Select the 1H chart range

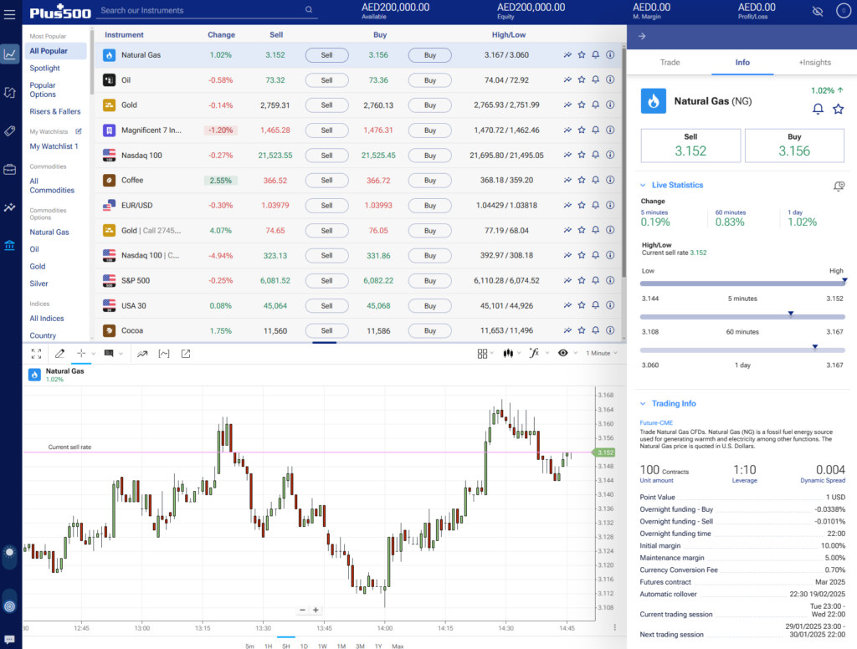pyautogui.click(x=268, y=646)
